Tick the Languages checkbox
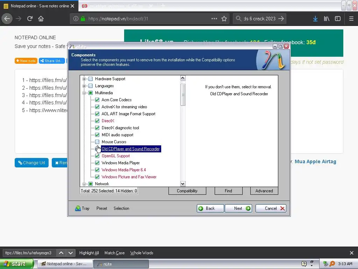Screen dimensions: 358x269 tap(91, 86)
